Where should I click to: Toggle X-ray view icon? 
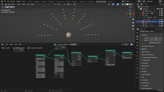[122, 4]
